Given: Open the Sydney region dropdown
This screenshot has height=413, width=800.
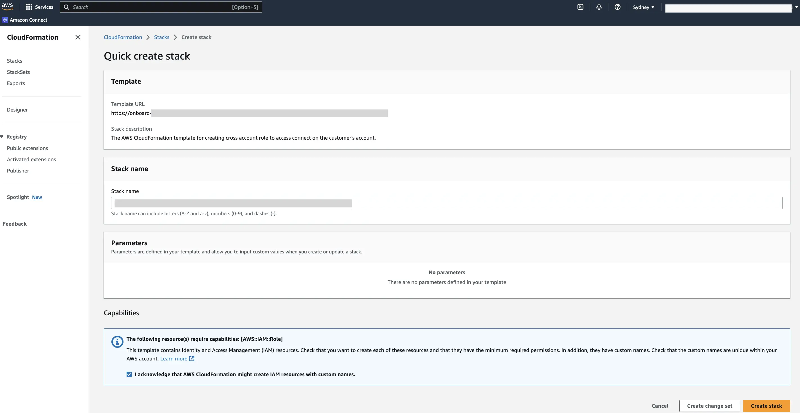Looking at the screenshot, I should 644,7.
